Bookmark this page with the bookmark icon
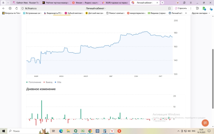This screenshot has height=134, width=214. point(169,8)
